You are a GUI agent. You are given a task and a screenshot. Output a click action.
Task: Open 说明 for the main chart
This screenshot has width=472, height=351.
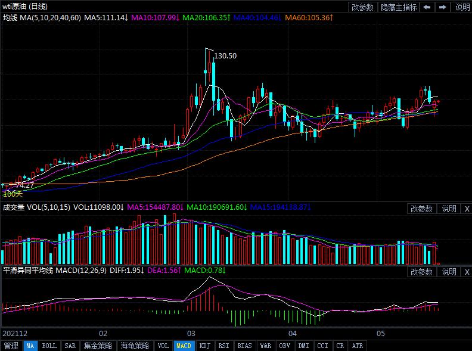click(462, 7)
